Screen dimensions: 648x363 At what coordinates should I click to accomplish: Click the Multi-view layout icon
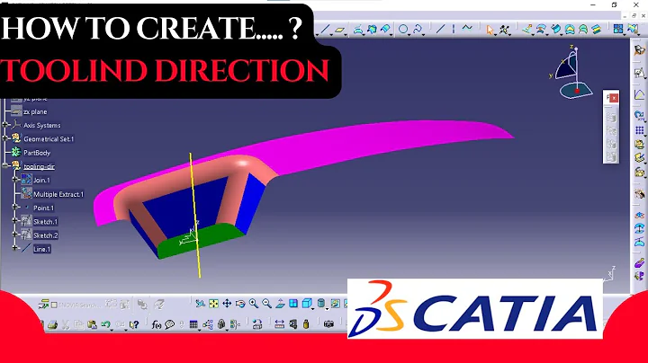coord(293,304)
